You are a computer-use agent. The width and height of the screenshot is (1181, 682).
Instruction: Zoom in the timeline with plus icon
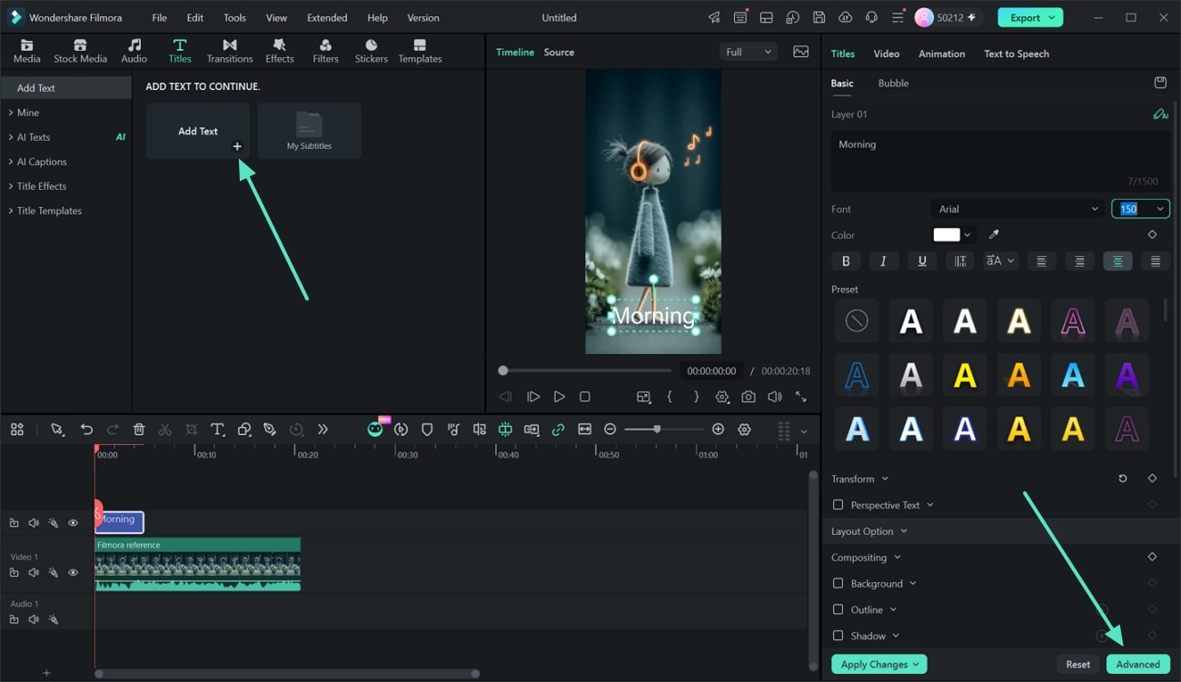[718, 430]
